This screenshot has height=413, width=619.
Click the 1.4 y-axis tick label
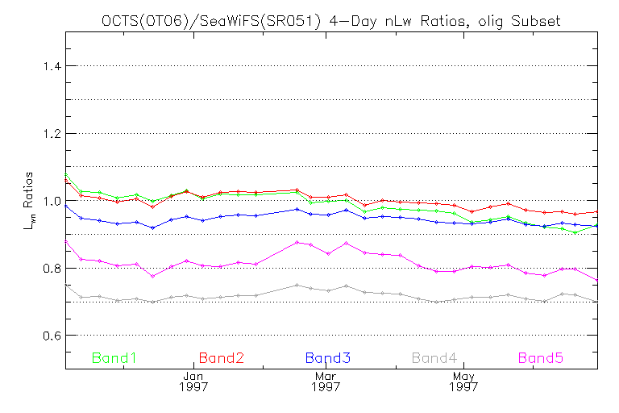pos(52,66)
